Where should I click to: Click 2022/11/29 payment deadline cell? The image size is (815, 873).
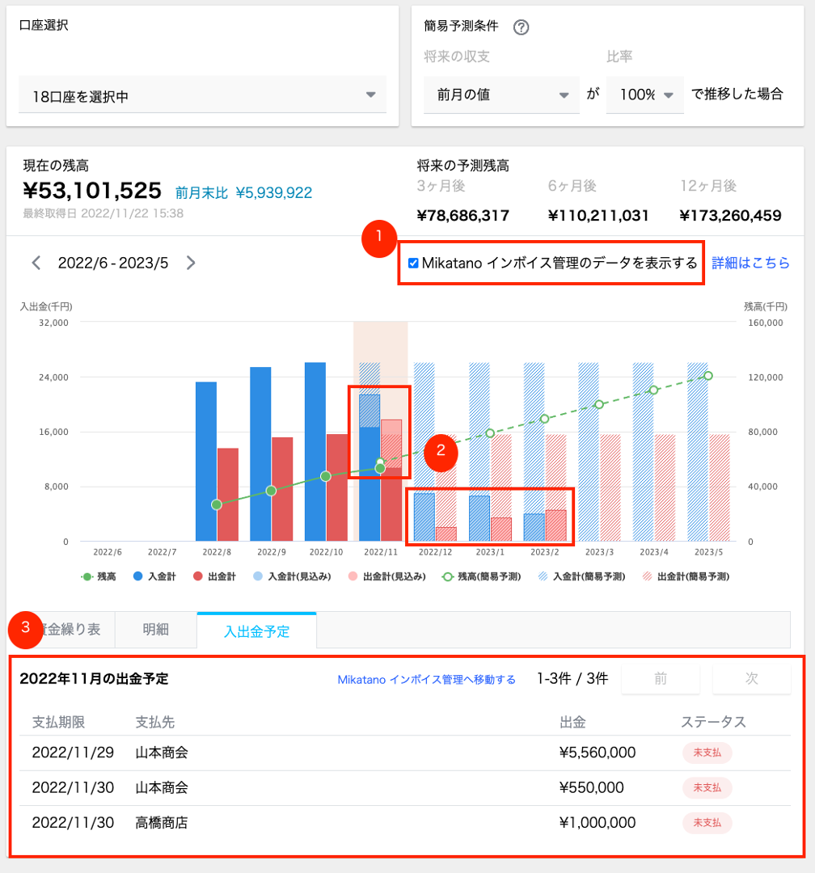pyautogui.click(x=73, y=753)
